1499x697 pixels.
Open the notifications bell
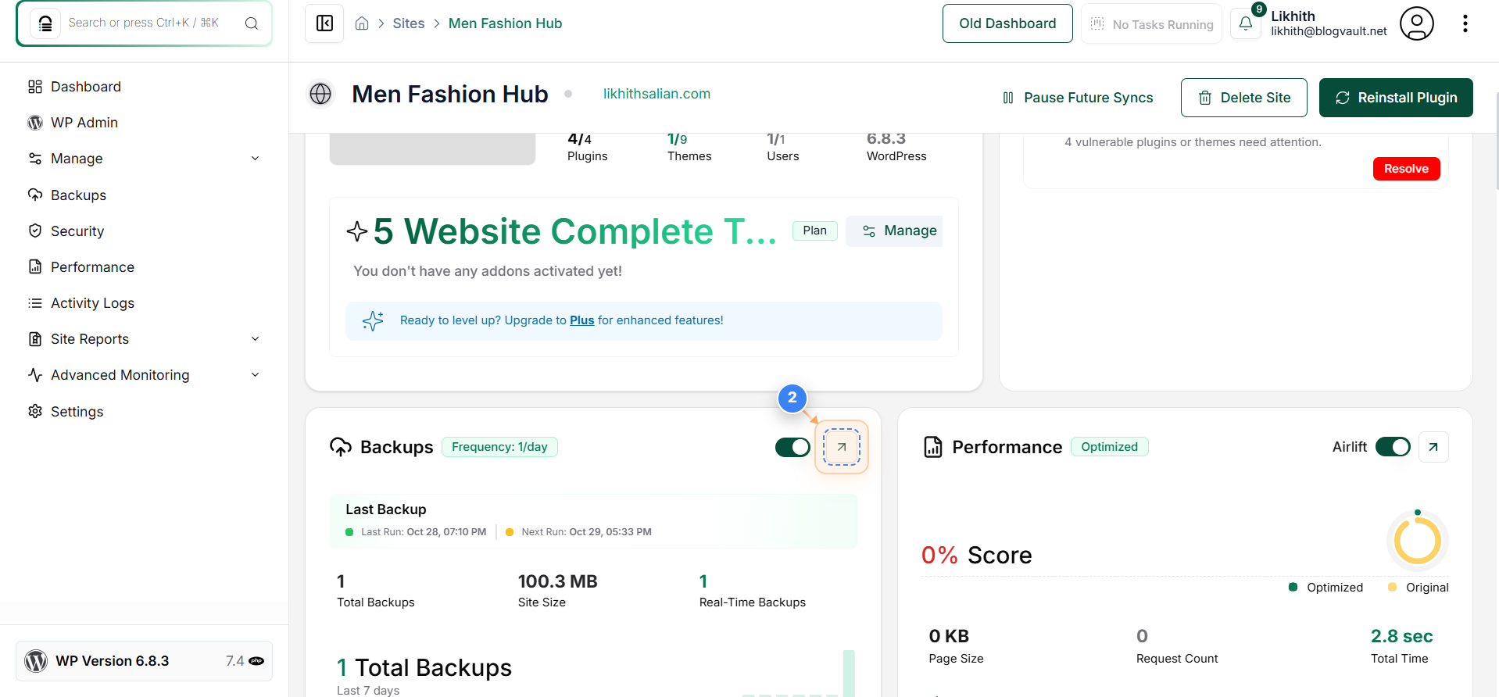[1246, 23]
